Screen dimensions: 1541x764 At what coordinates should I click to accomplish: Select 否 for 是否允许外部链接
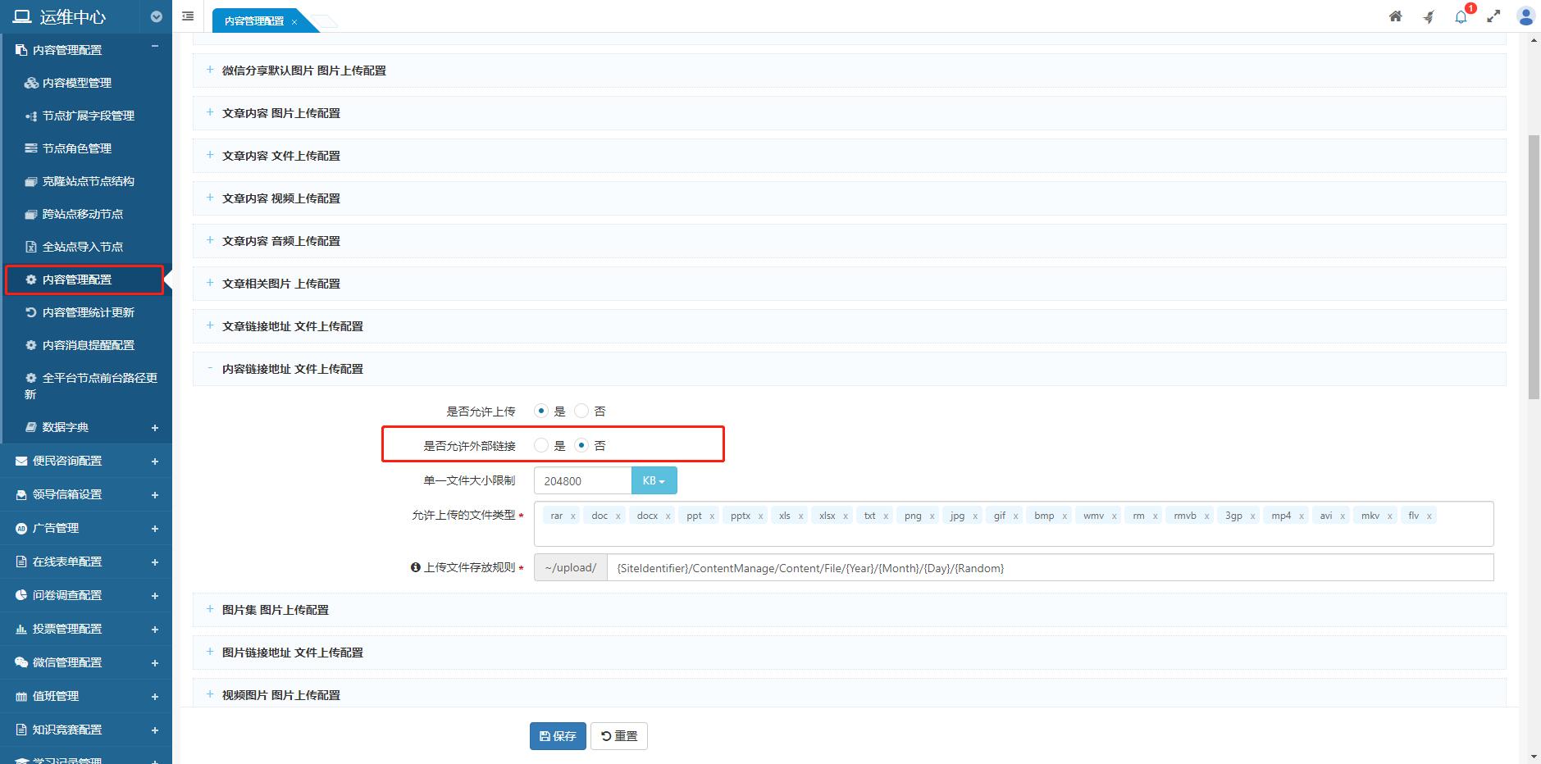pos(581,445)
